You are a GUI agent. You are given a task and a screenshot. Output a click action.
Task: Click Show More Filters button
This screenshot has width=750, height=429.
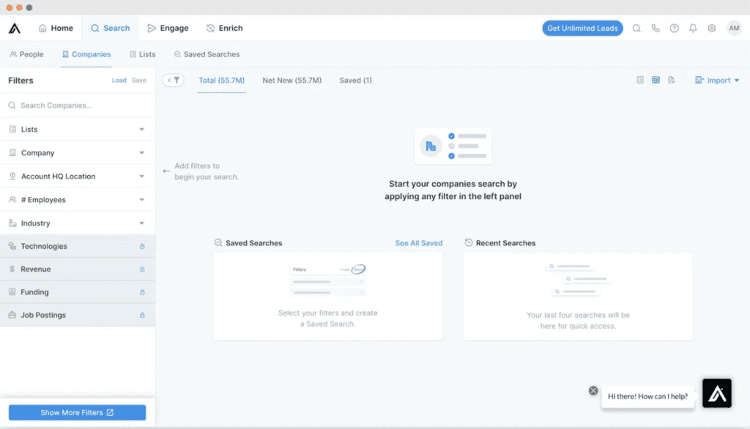click(77, 413)
